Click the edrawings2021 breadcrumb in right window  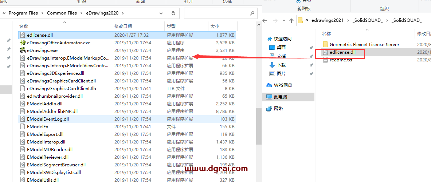point(327,20)
